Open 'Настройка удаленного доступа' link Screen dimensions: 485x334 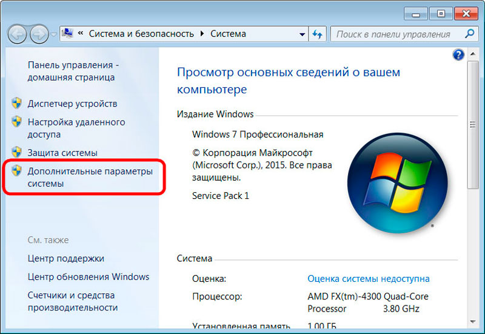point(76,128)
